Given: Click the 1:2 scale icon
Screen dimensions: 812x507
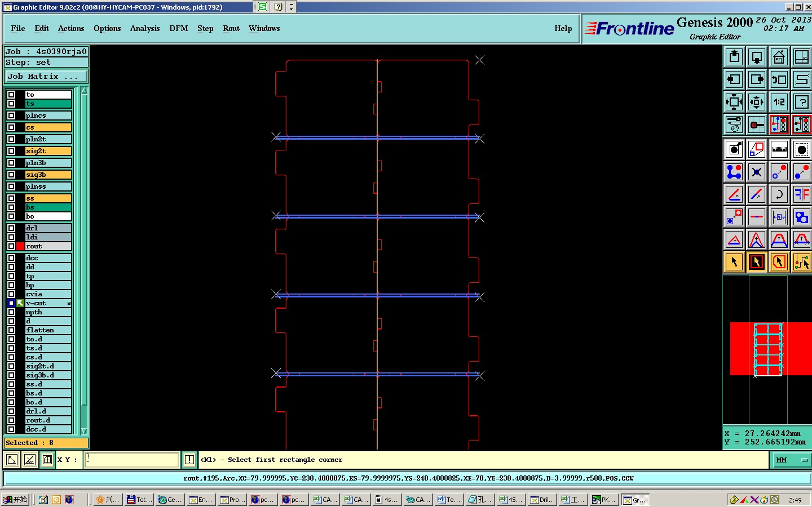Looking at the screenshot, I should tap(779, 102).
